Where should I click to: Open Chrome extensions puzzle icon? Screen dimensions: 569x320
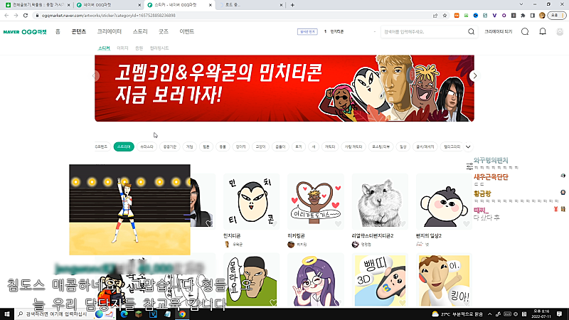523,16
